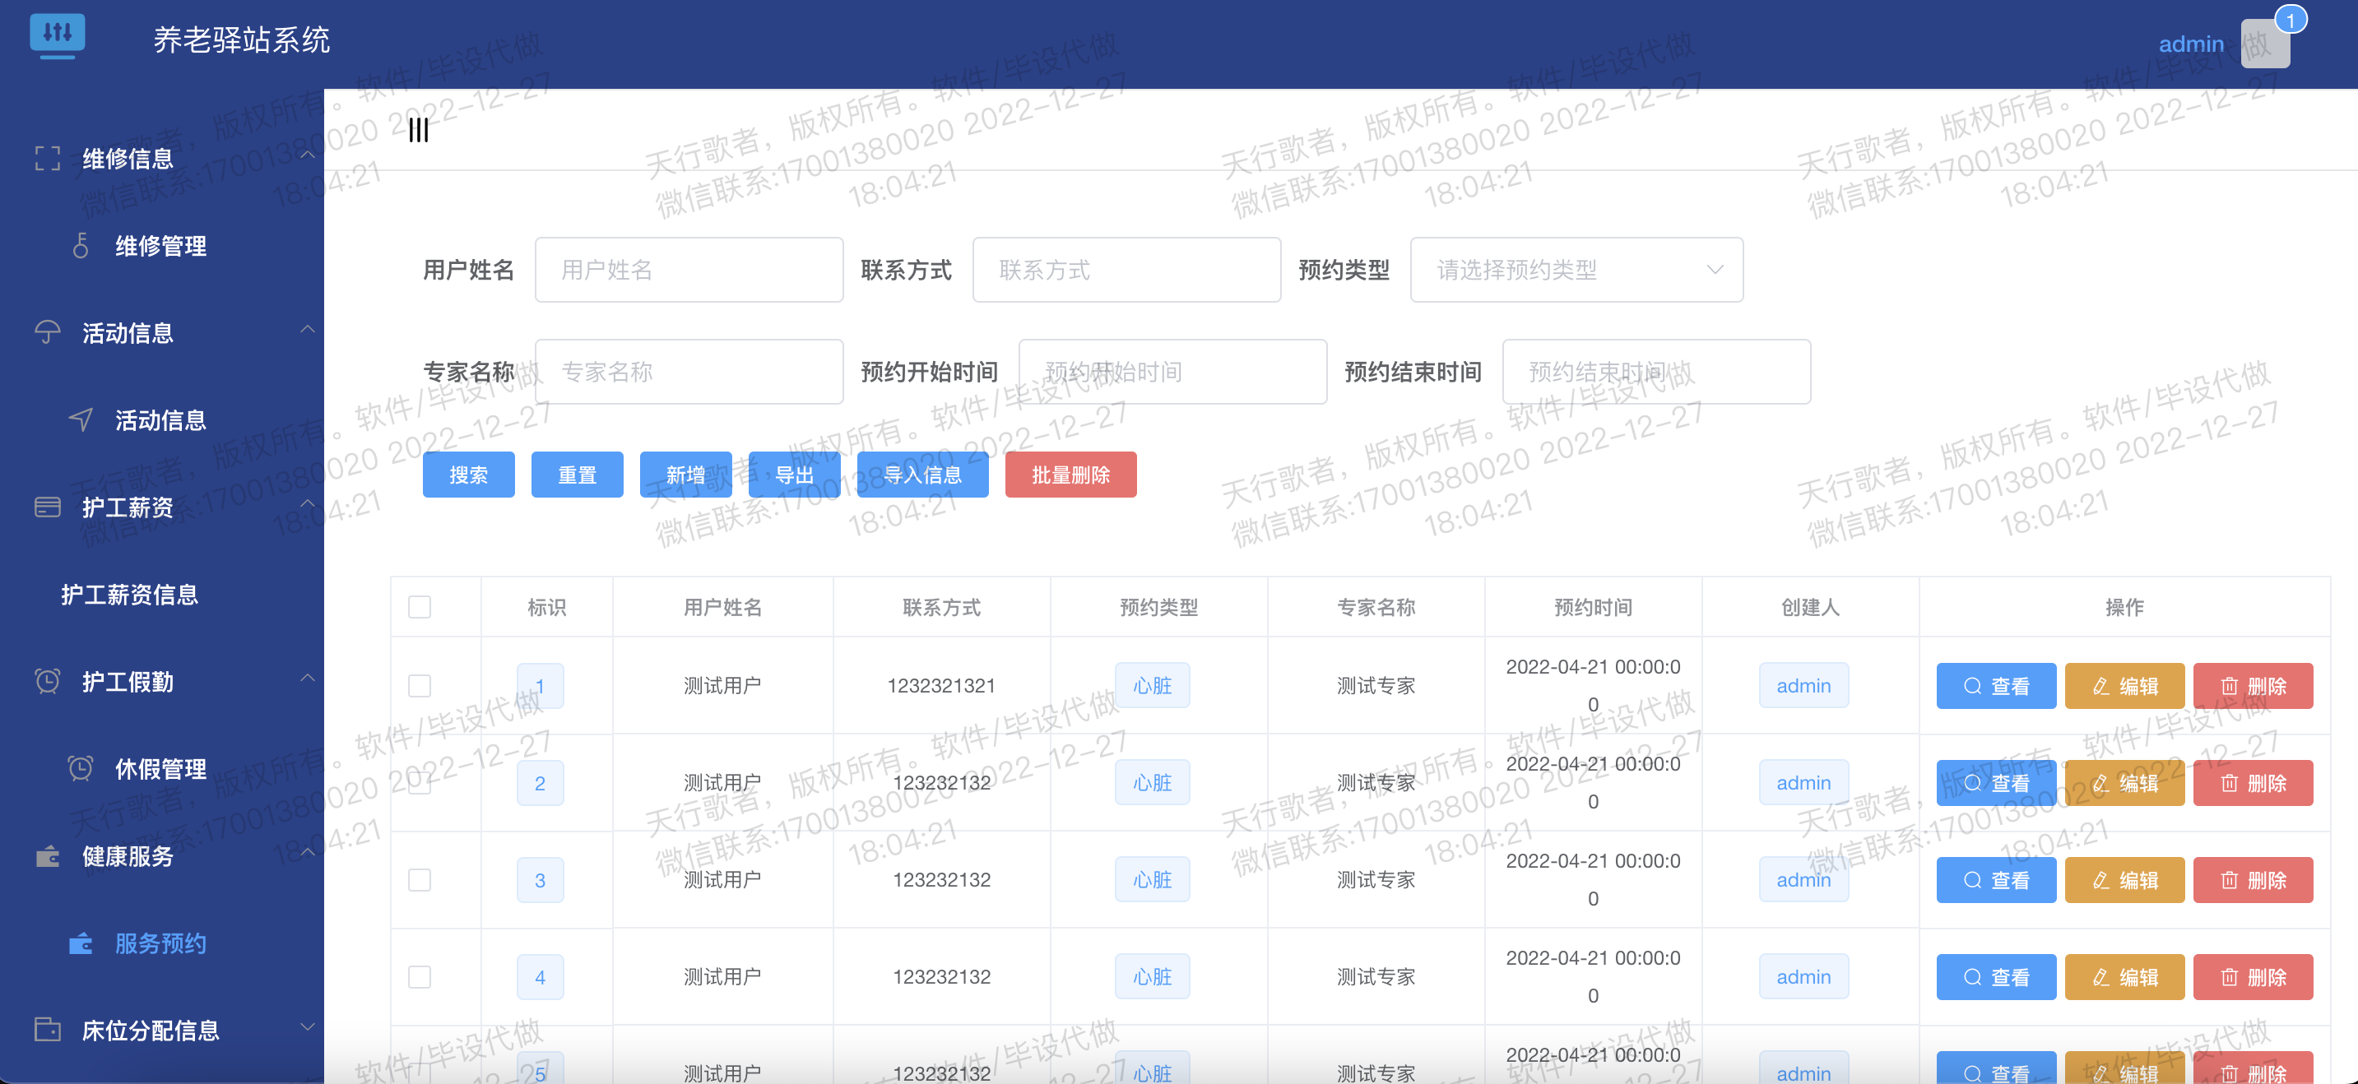Open record via the ID 2 link
This screenshot has width=2358, height=1084.
[540, 782]
